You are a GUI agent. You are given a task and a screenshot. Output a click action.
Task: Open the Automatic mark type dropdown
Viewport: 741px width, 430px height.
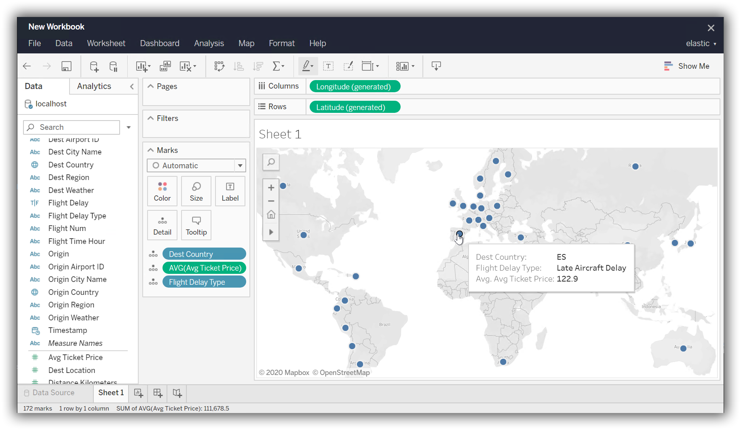click(x=240, y=165)
